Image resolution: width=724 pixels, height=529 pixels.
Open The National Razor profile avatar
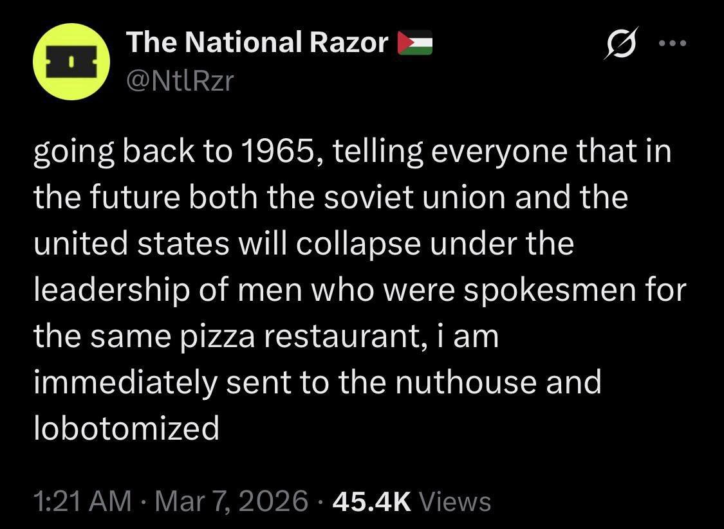coord(70,62)
